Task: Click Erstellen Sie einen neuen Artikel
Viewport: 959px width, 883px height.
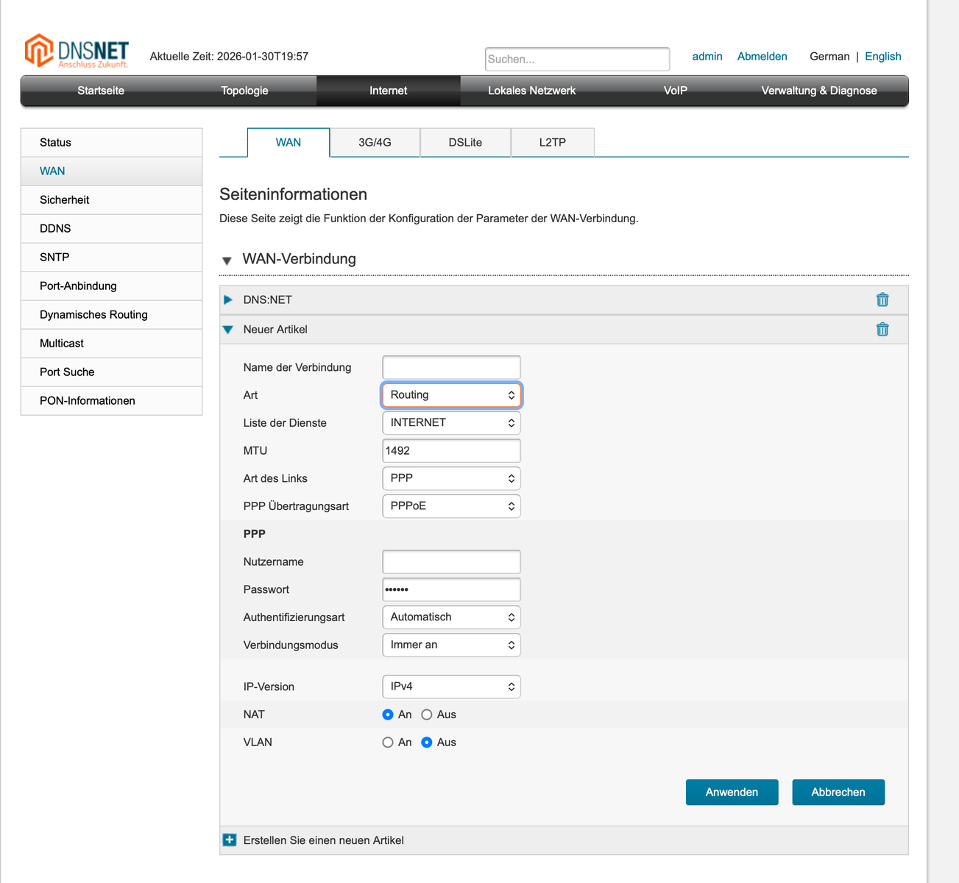Action: click(x=323, y=840)
